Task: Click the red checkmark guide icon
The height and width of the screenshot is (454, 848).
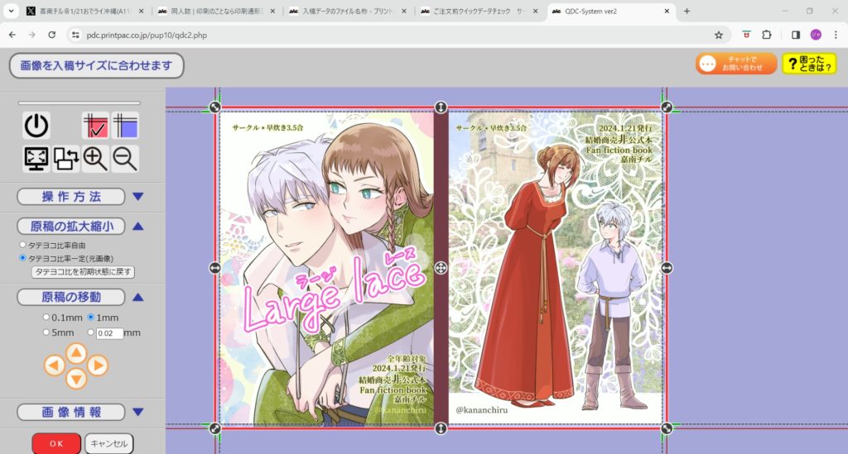Action: [95, 127]
